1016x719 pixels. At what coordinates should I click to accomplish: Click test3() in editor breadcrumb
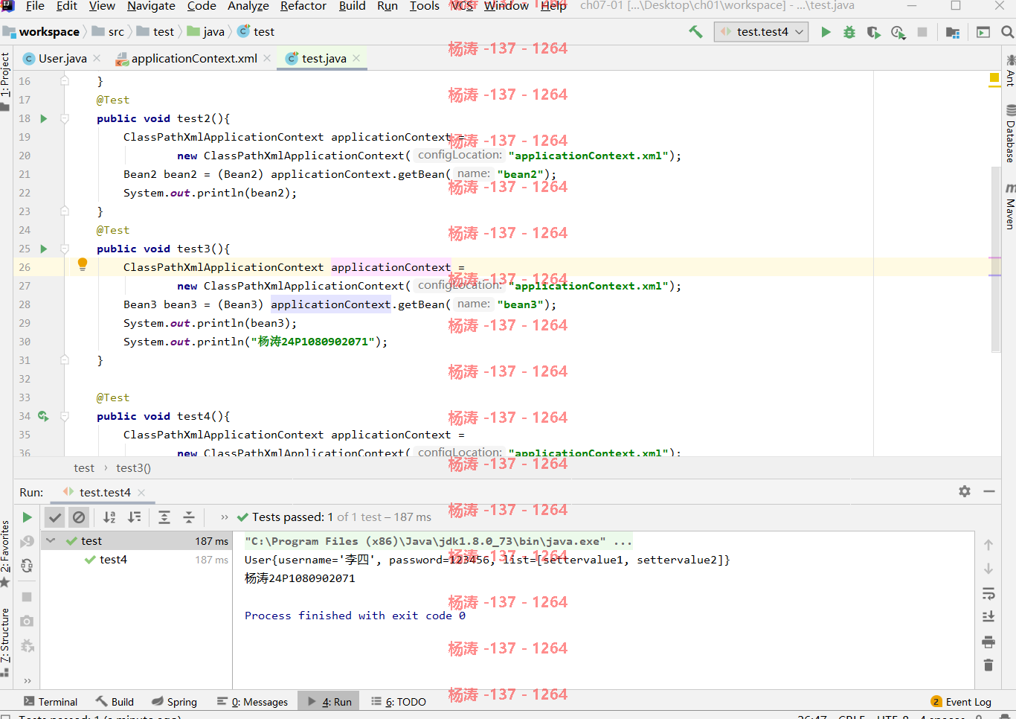coord(133,468)
